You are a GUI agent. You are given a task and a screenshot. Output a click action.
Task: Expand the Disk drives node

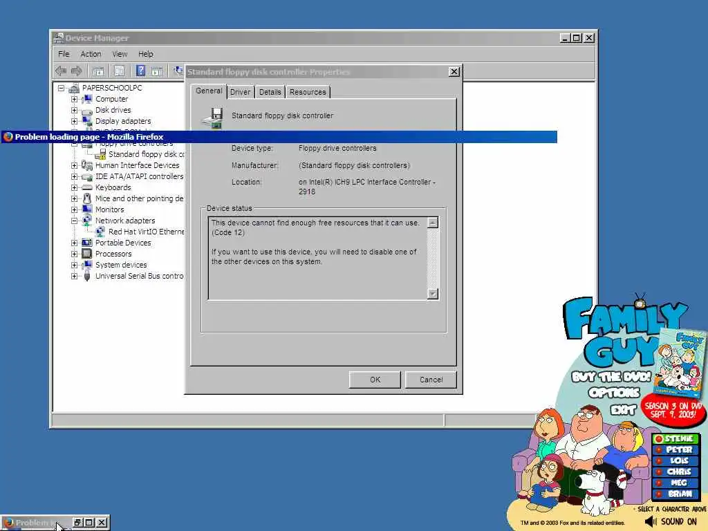[x=74, y=110]
